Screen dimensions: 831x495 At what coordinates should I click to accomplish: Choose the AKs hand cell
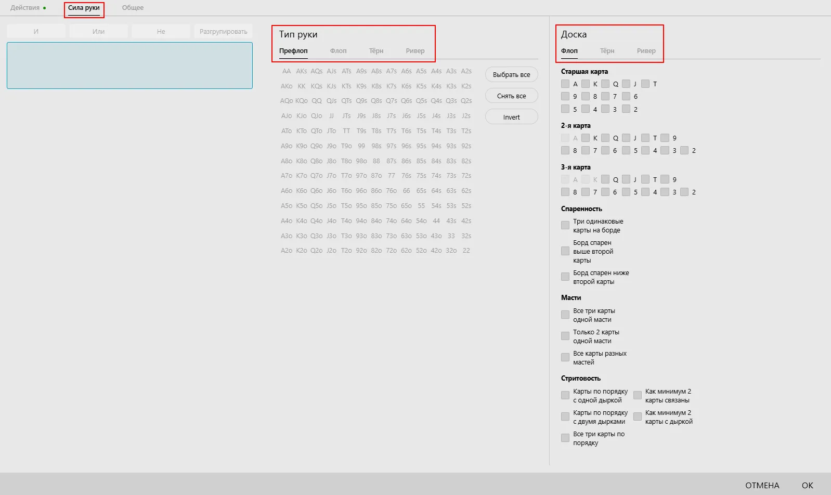click(x=302, y=71)
